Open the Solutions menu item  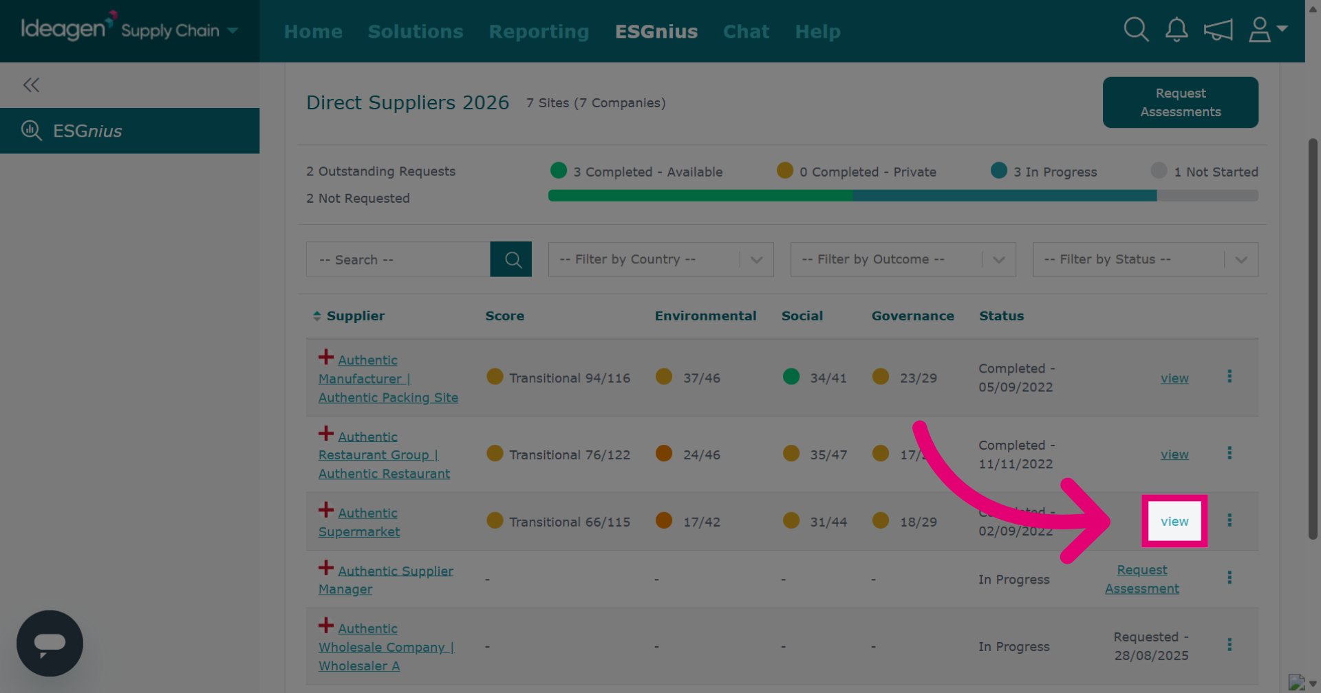point(416,32)
